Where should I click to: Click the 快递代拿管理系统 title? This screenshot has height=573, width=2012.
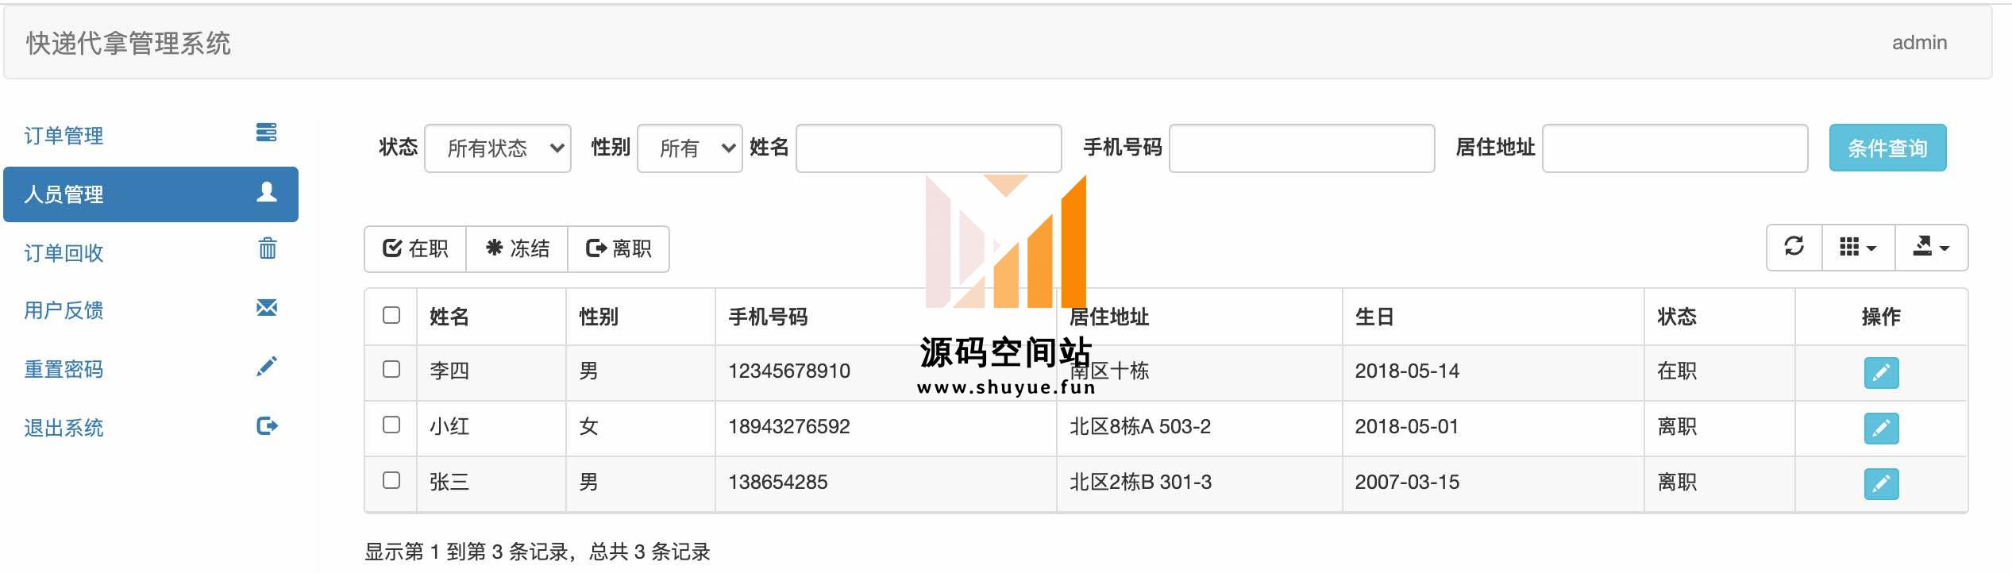click(129, 43)
